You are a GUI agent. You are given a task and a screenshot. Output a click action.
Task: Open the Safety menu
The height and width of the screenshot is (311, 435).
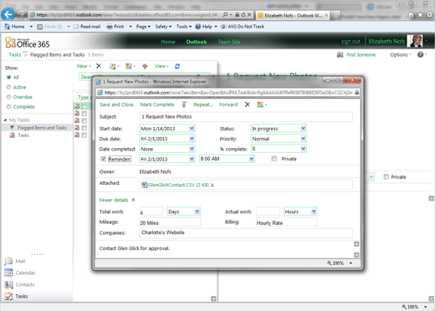(163, 27)
